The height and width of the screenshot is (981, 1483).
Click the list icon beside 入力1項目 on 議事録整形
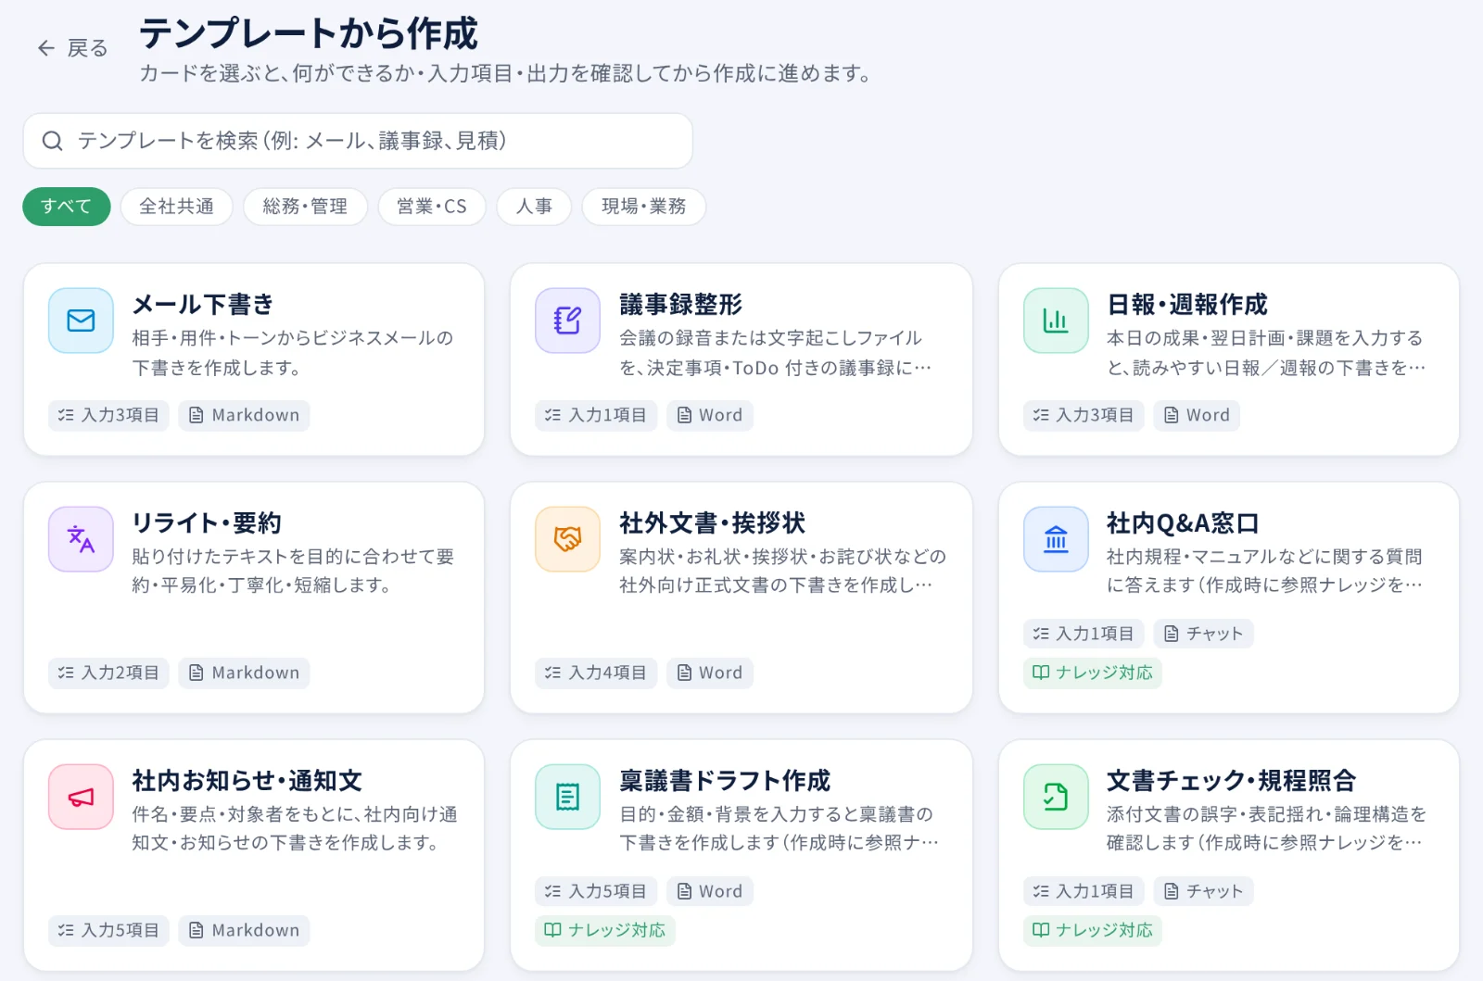pos(552,415)
